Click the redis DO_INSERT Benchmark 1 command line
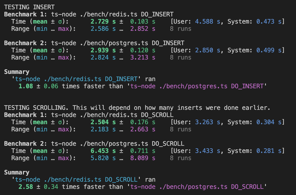 tap(89, 14)
